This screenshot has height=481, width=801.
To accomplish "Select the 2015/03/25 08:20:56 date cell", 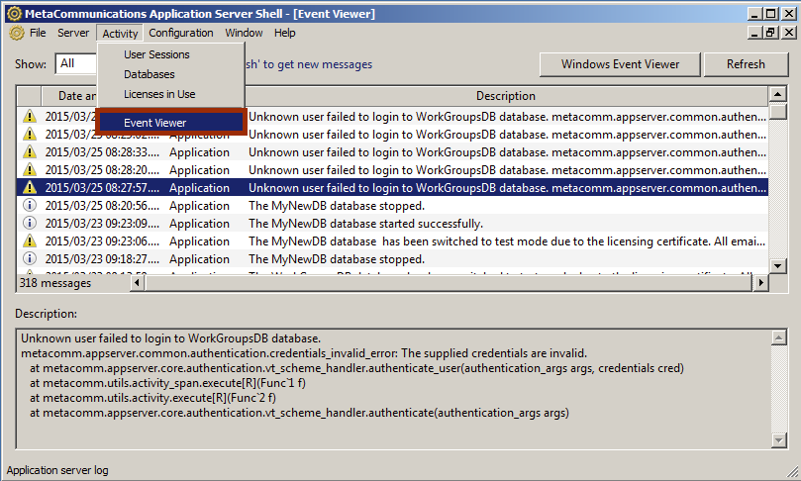I will coord(102,206).
